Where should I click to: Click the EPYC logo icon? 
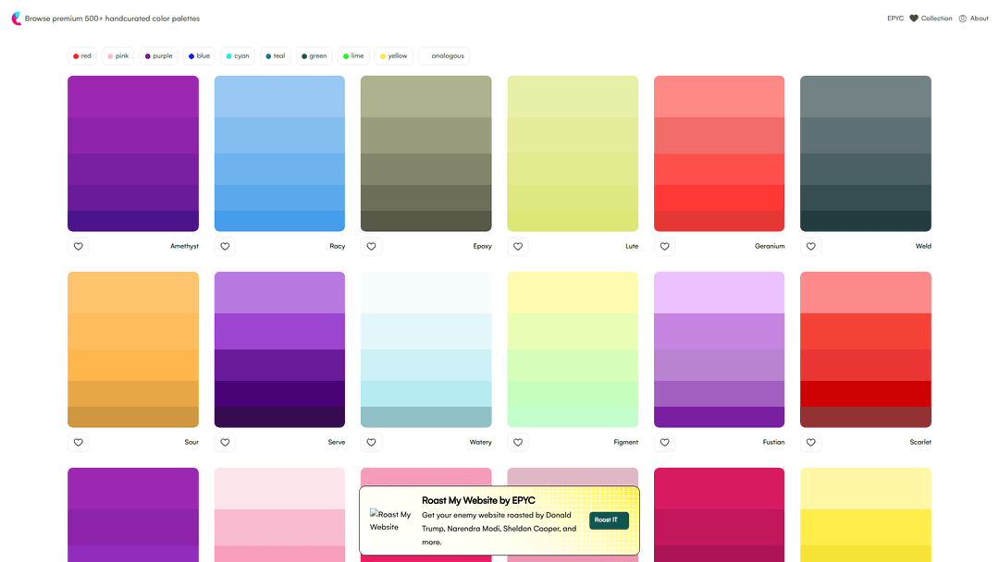16,18
